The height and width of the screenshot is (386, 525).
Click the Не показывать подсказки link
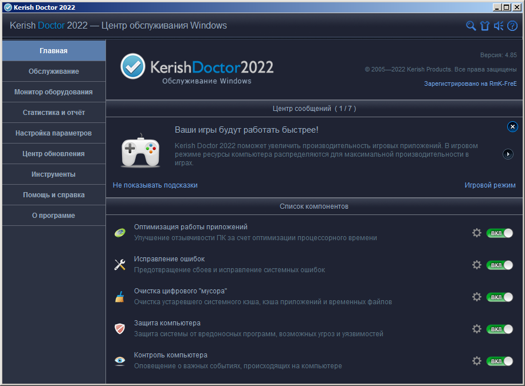coord(155,185)
